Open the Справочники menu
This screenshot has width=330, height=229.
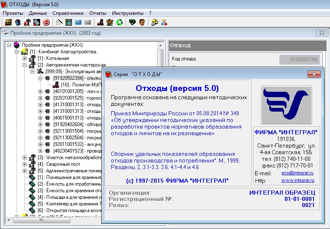tap(68, 13)
